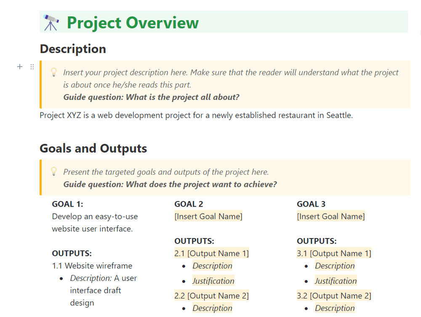Screen dimensions: 421x317
Task: Click the GOAL 1 label
Action: click(x=67, y=204)
